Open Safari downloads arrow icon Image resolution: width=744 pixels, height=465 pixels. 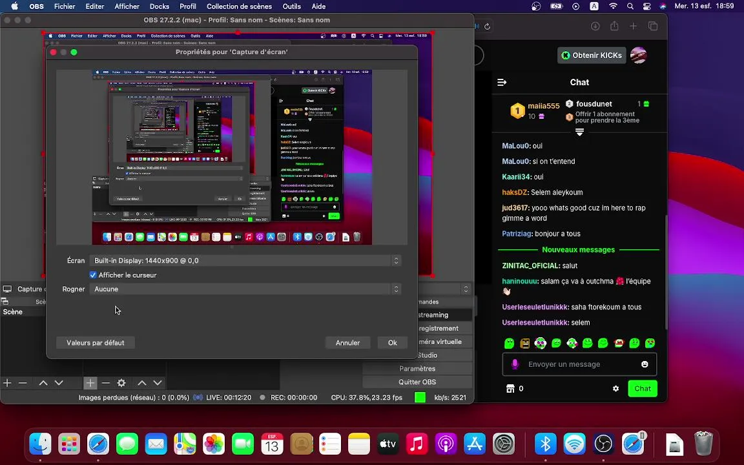(595, 26)
